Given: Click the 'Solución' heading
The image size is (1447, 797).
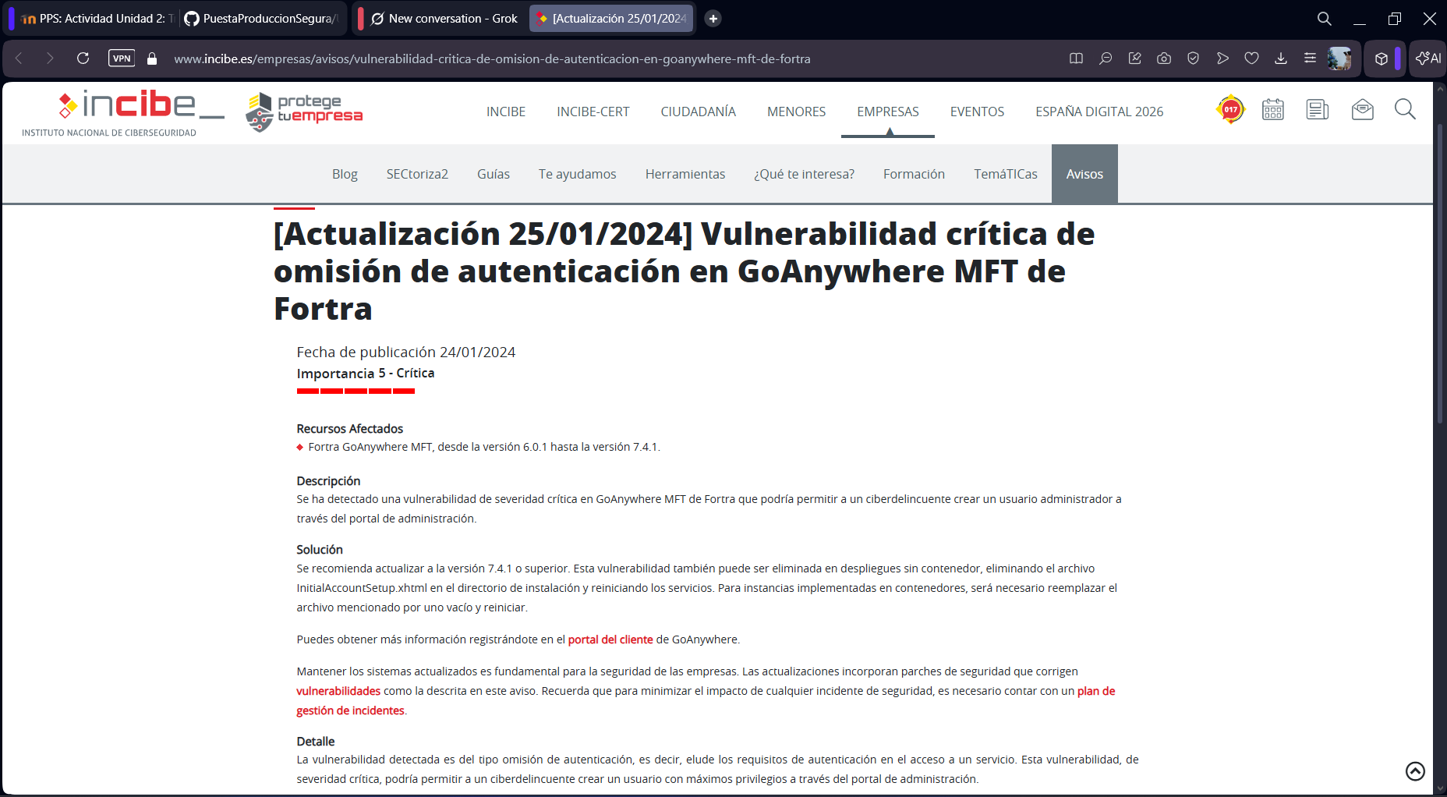Looking at the screenshot, I should coord(320,549).
